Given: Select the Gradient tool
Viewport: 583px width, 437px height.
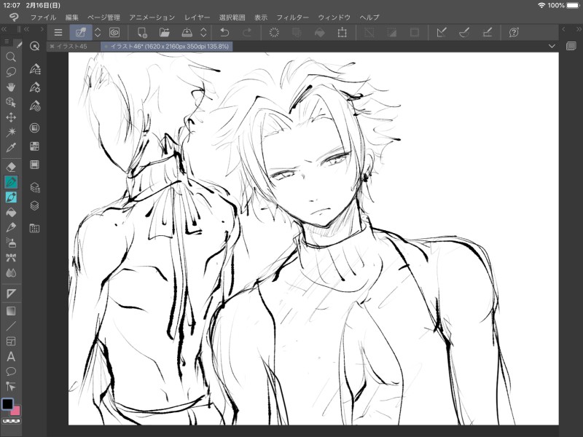Looking at the screenshot, I should coord(11,311).
